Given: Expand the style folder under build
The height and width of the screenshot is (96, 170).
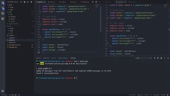Looking at the screenshot, I should [x=11, y=10].
